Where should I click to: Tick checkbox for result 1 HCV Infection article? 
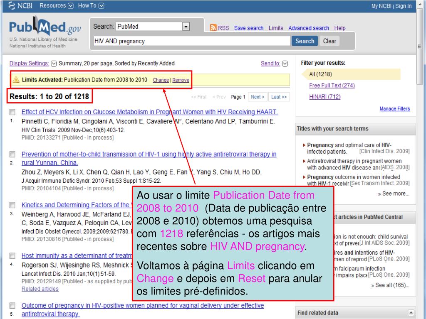[x=12, y=112]
